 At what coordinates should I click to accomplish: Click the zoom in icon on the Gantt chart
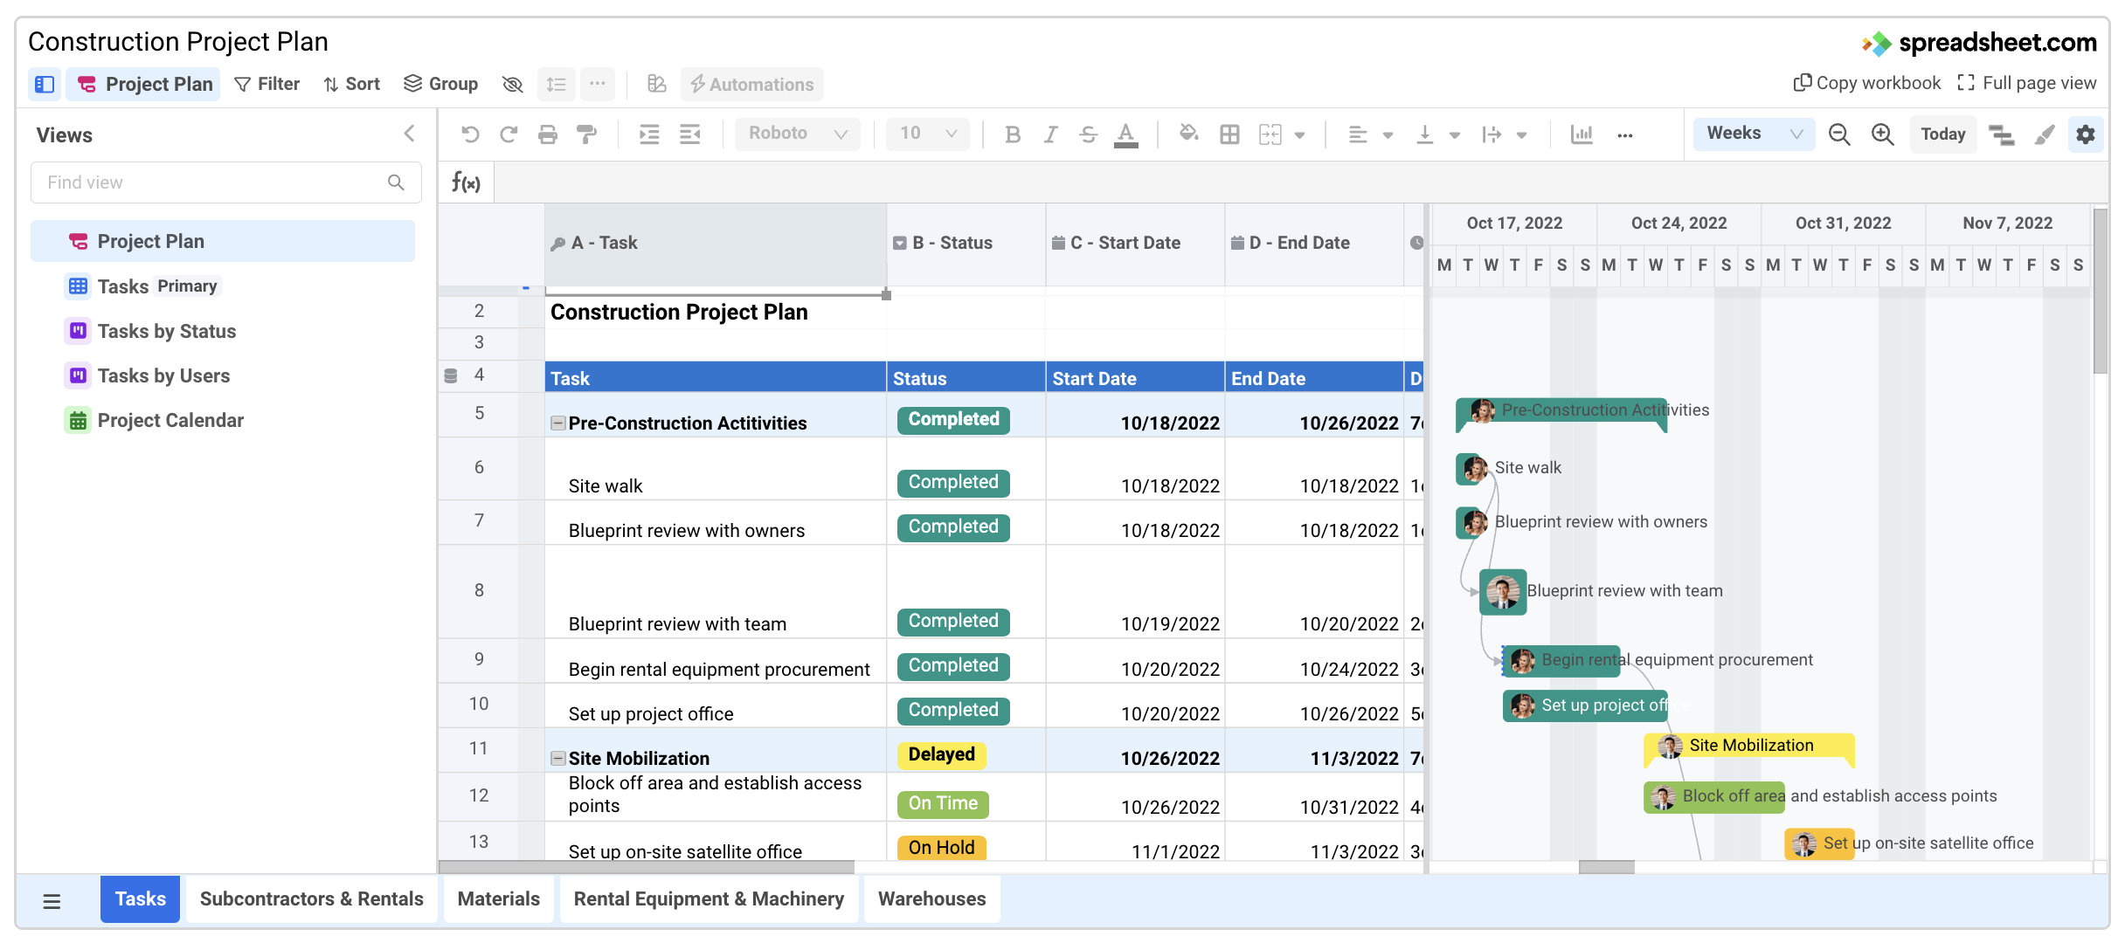1883,134
